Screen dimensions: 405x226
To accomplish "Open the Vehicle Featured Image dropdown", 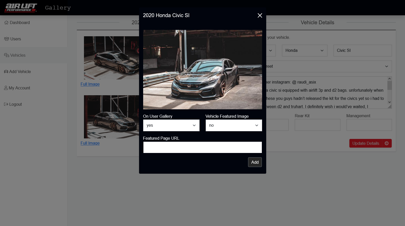I will (234, 125).
